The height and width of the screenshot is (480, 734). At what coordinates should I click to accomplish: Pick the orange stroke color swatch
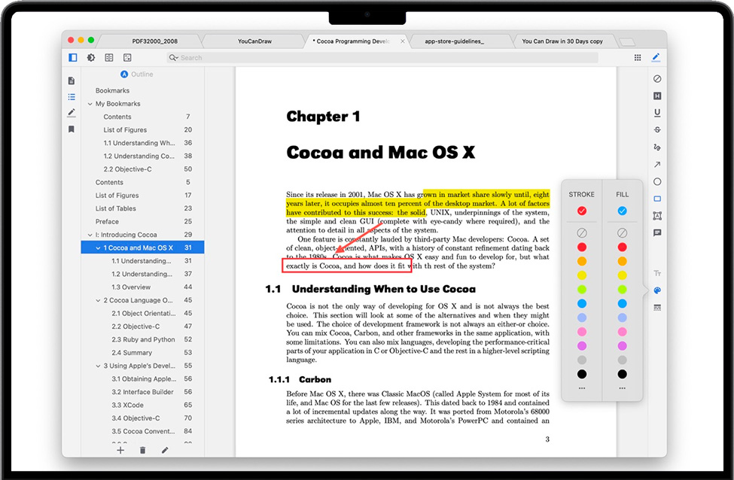tap(581, 261)
